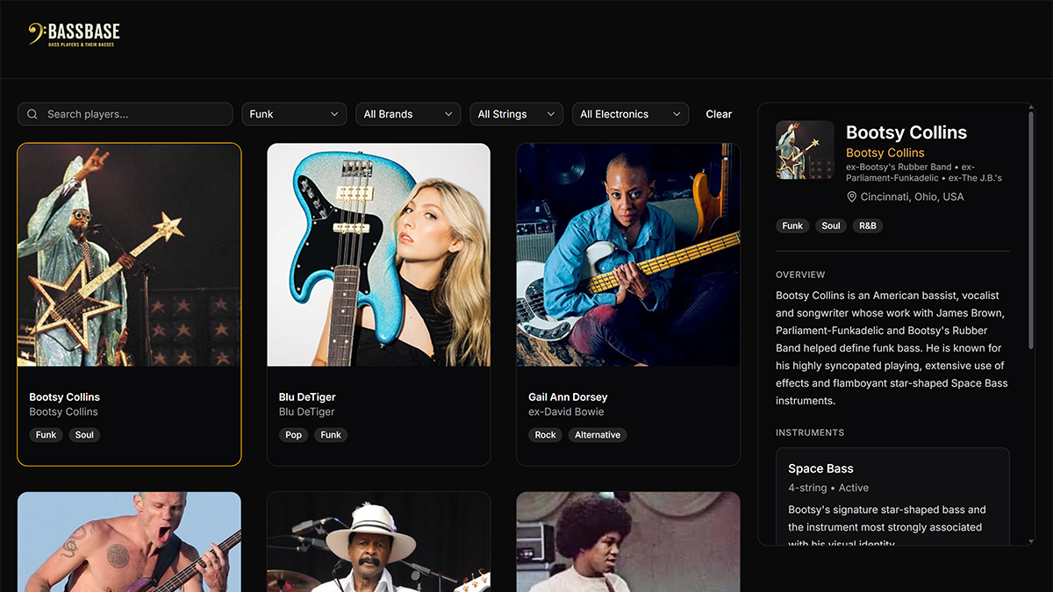
Task: Open the shirtless bassist card photo
Action: (x=129, y=541)
